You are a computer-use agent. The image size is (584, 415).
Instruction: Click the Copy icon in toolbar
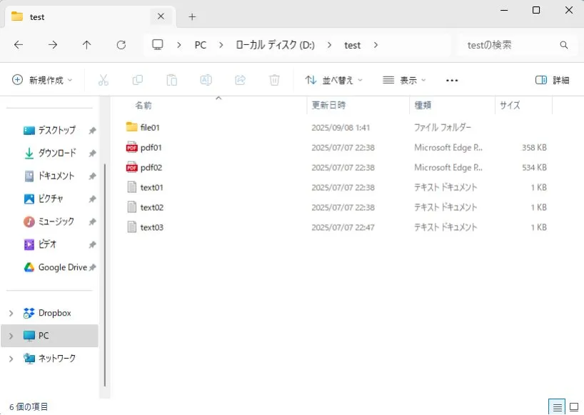[x=137, y=80]
